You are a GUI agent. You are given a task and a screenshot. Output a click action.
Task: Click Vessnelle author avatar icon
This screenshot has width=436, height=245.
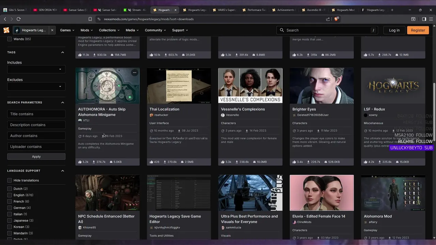click(223, 115)
